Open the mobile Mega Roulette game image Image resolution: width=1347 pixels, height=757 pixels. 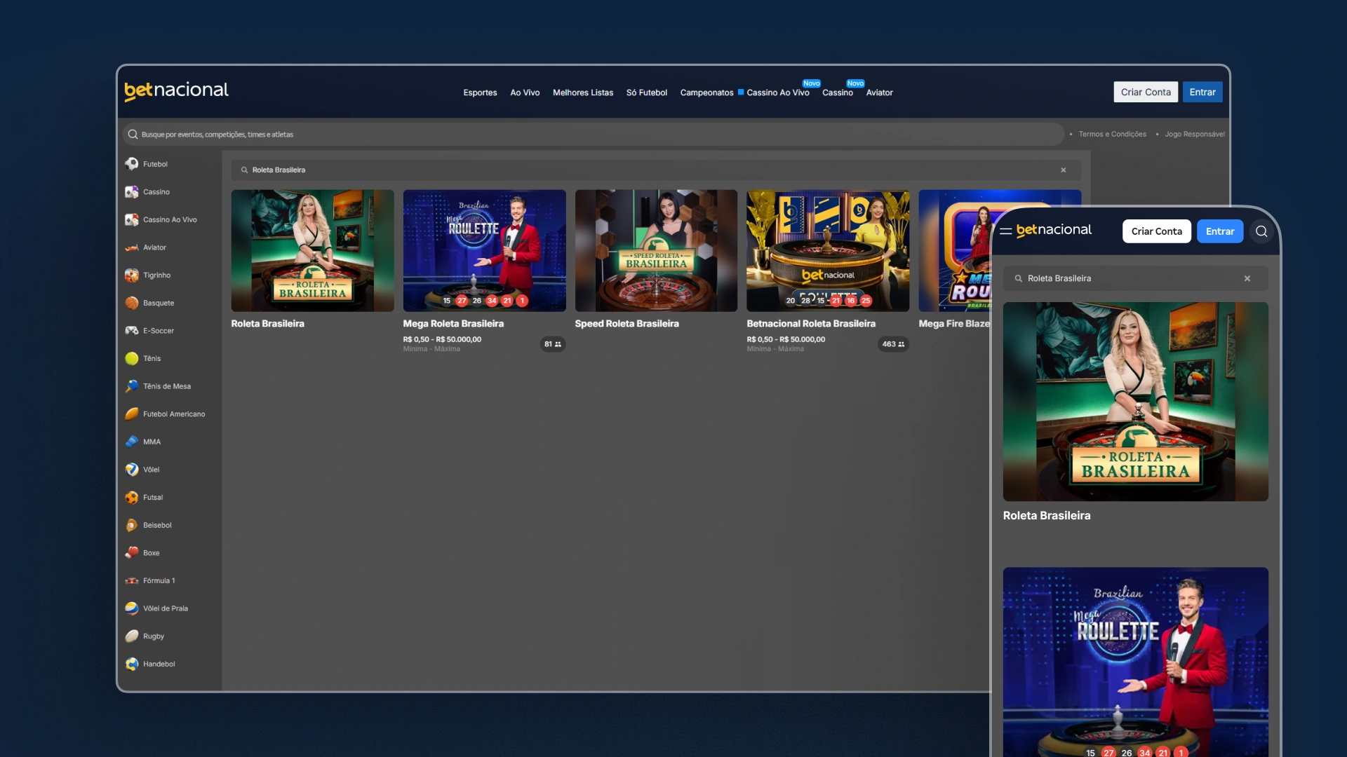(x=1136, y=662)
